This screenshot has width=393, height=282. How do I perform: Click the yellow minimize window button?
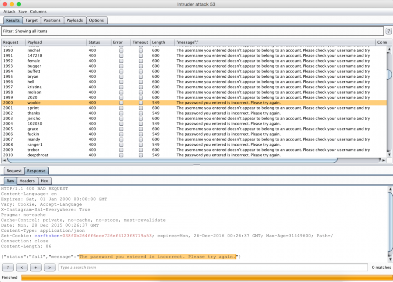[x=12, y=4]
